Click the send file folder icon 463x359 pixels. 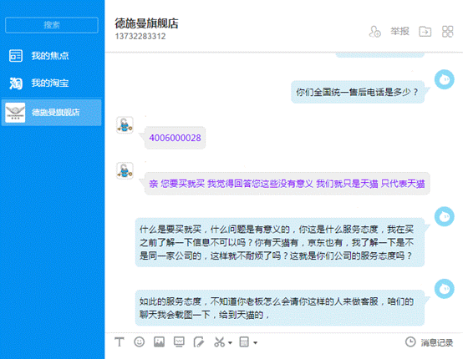[425, 31]
